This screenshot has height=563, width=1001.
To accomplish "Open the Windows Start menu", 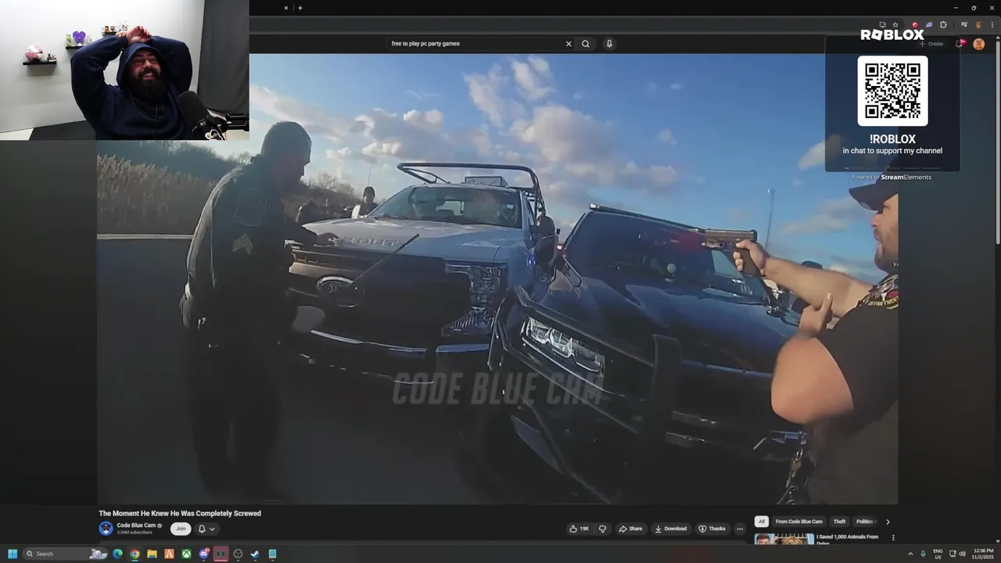I will 13,554.
